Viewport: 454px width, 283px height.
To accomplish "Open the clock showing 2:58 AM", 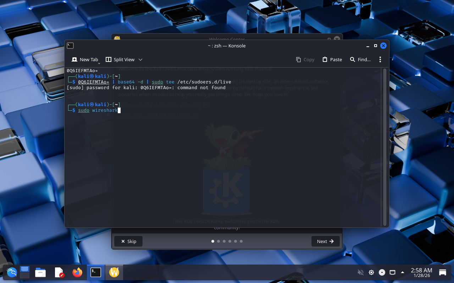I will (421, 272).
